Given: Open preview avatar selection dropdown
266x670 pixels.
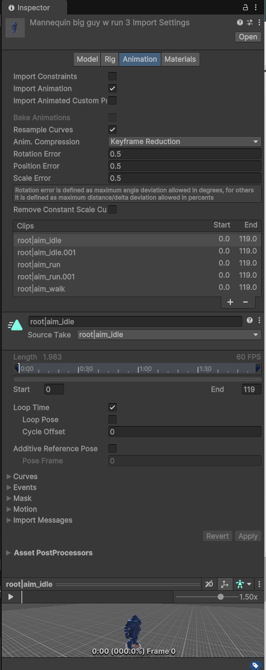Looking at the screenshot, I should tap(244, 584).
